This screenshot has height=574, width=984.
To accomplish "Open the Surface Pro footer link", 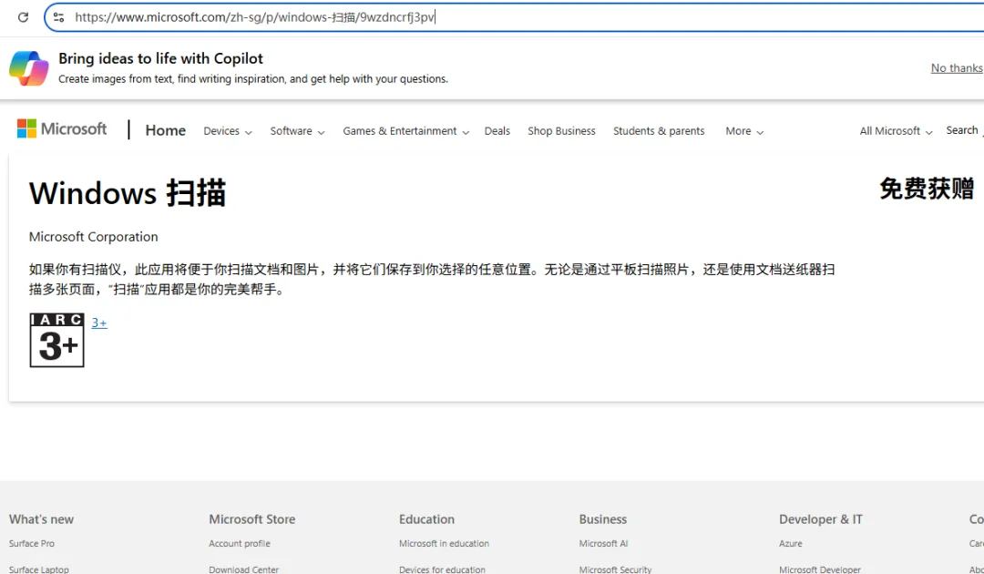I will pos(31,543).
